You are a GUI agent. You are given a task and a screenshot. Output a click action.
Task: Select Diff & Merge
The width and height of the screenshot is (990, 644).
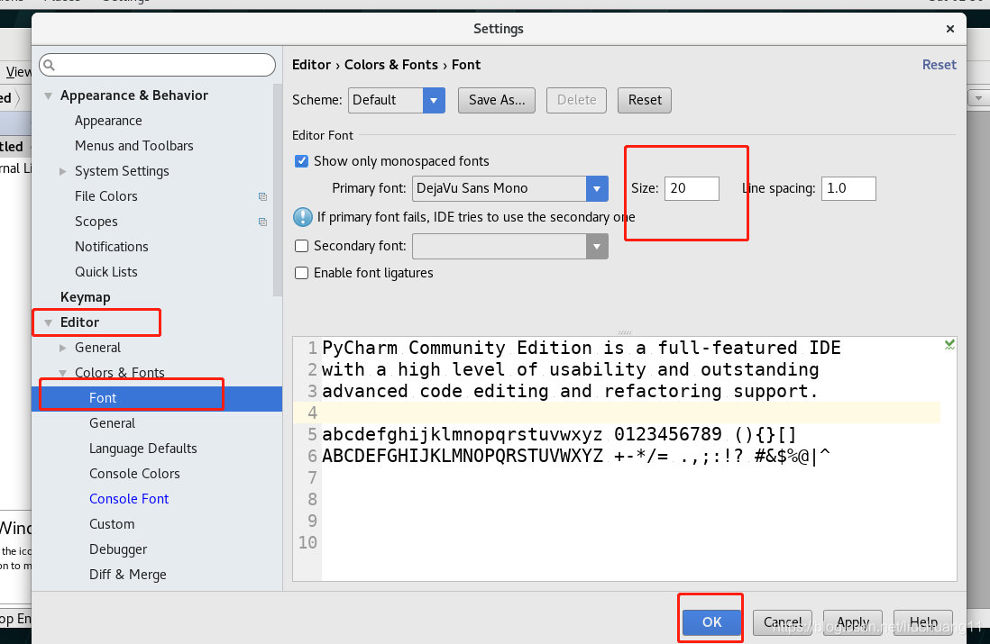[x=127, y=575]
